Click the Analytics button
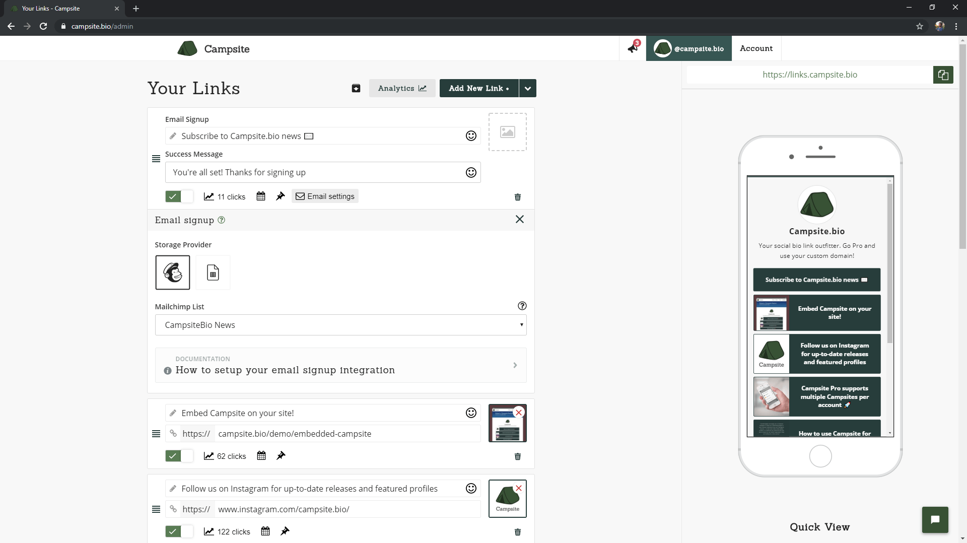This screenshot has height=543, width=967. pos(402,88)
